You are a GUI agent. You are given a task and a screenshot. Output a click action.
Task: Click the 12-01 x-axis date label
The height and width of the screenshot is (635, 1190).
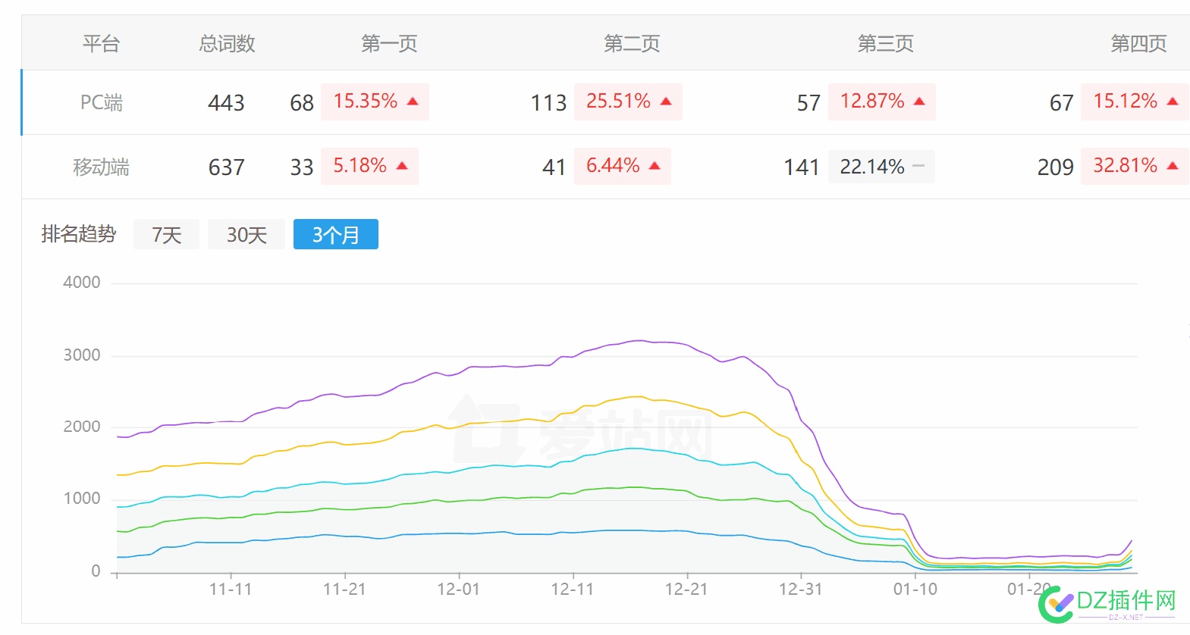(459, 589)
